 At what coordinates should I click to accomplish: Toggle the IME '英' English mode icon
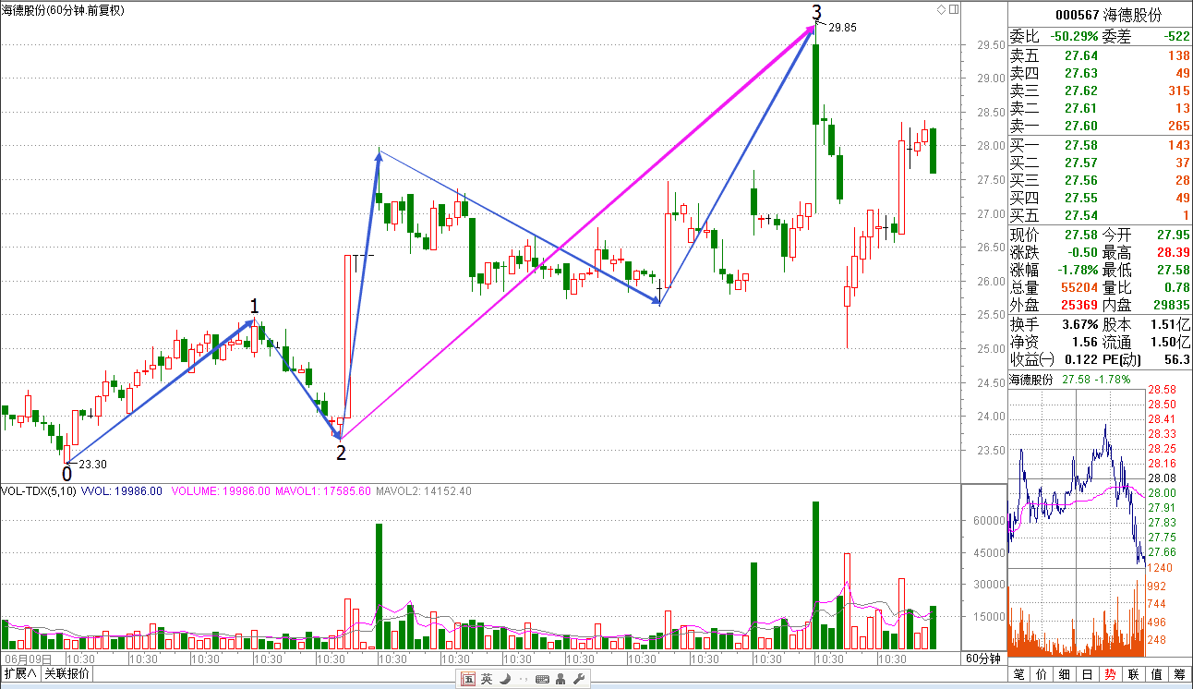(487, 680)
